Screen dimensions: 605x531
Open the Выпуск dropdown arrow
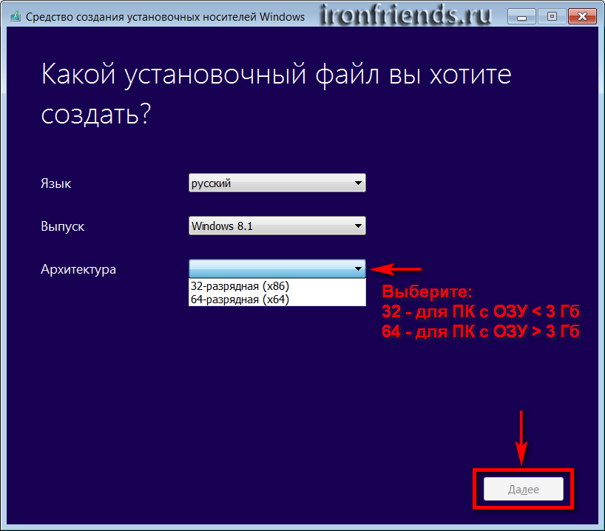coord(358,226)
